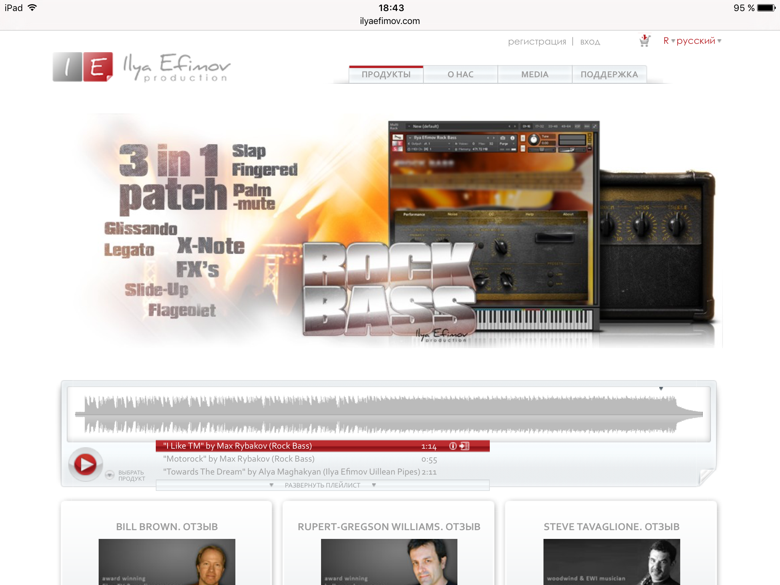Screen dimensions: 780x585
Task: Click the вход login link
Action: coord(590,42)
